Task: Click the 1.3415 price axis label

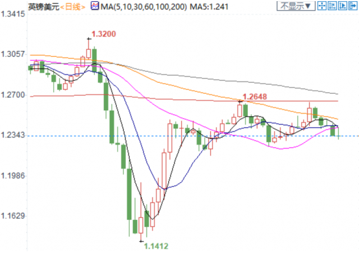Action: pos(13,14)
